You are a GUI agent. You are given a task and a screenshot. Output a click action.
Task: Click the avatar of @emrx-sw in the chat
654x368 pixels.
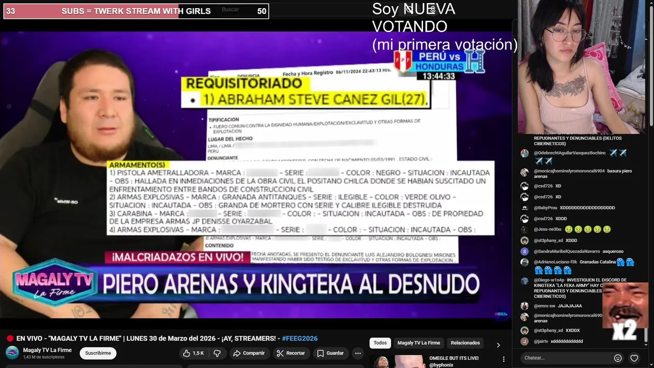524,306
